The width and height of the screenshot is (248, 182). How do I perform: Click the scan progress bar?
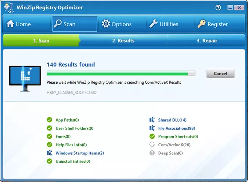pos(121,73)
